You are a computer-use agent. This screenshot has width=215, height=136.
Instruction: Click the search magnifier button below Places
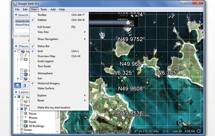click(18, 85)
